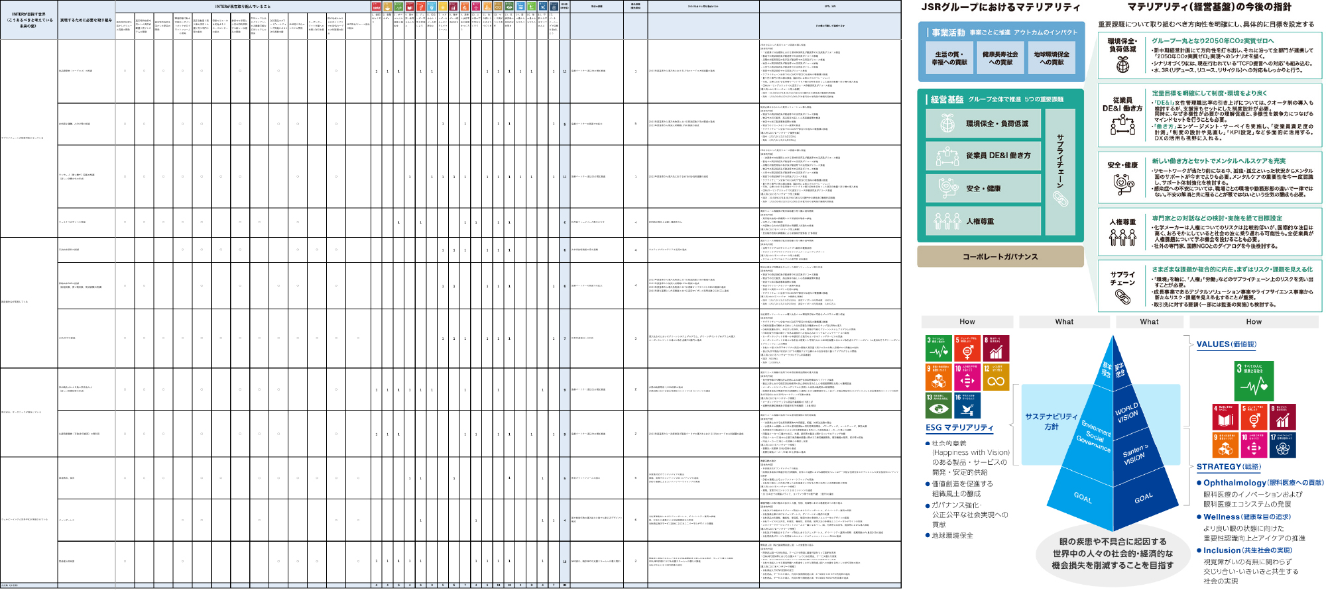The image size is (1326, 596).
Task: Click the gray ellipse text 眼の疾患や不具合に起因する
Action: [1113, 542]
